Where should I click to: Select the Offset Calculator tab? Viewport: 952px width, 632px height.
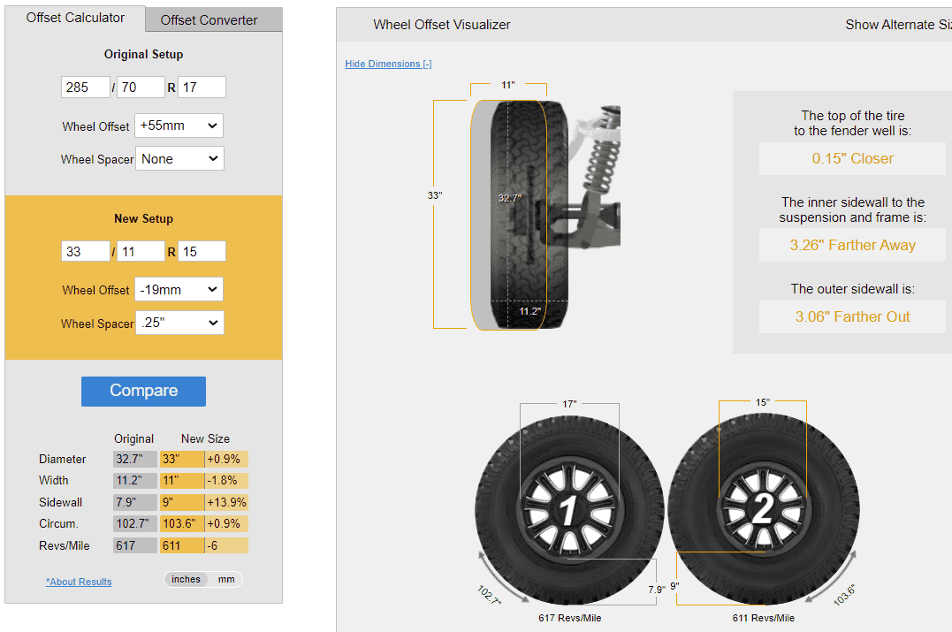75,18
